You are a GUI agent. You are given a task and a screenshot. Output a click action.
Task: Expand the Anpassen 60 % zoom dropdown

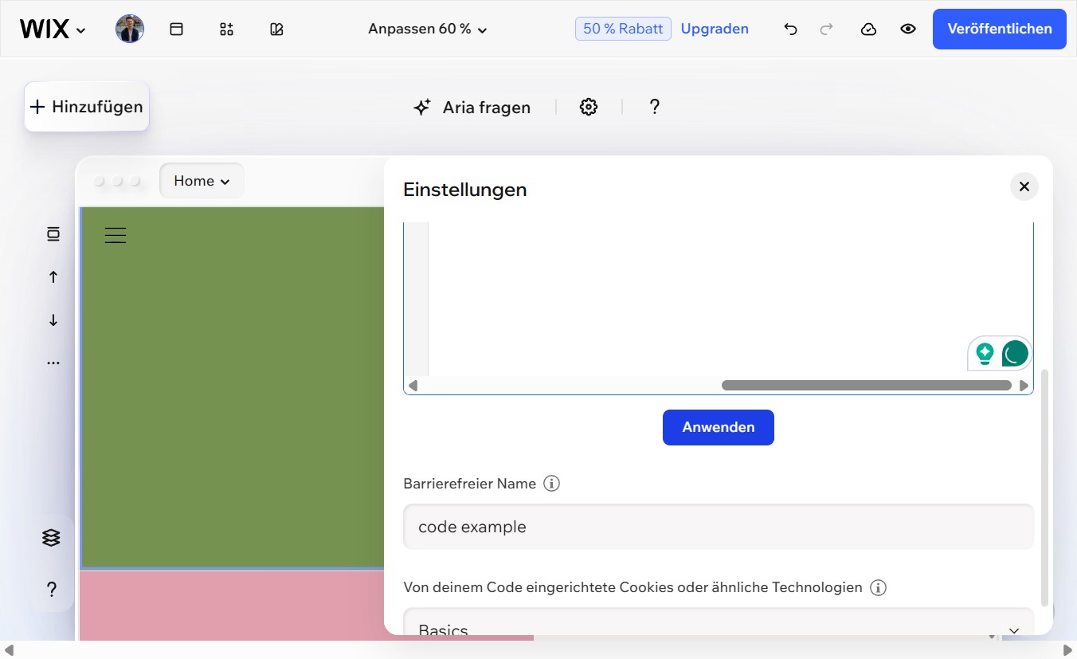pyautogui.click(x=428, y=29)
